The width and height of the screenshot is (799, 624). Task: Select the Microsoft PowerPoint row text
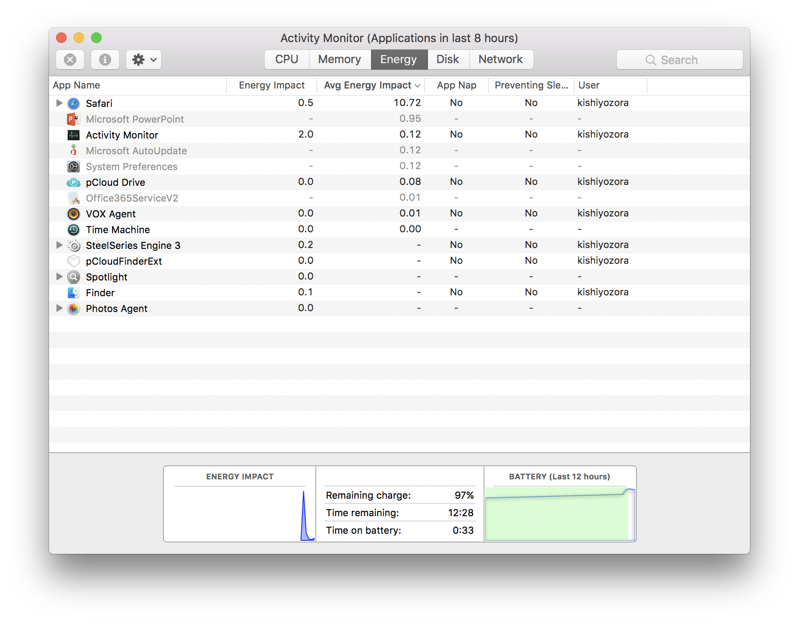(x=135, y=119)
